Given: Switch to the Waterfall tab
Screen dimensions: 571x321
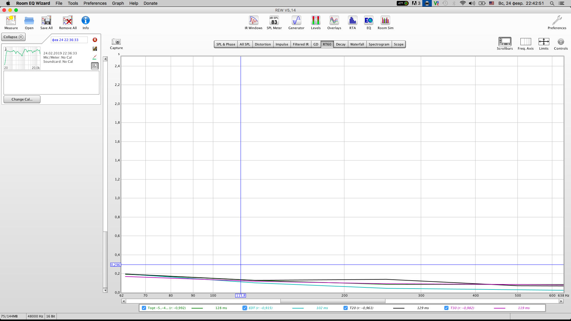Looking at the screenshot, I should click(357, 44).
